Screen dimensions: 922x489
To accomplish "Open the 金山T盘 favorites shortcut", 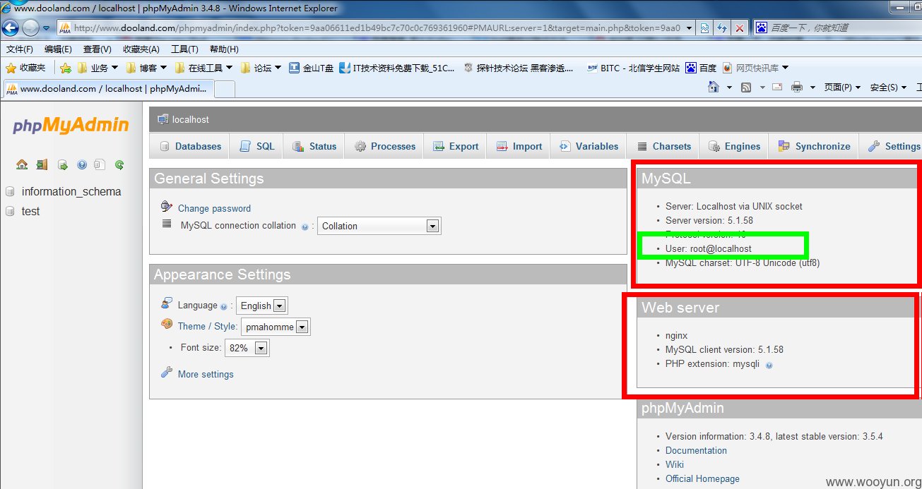I will [x=312, y=68].
